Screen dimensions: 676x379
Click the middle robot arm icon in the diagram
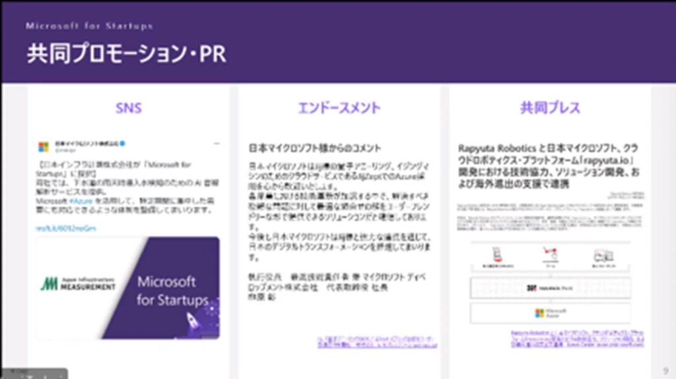(x=550, y=254)
